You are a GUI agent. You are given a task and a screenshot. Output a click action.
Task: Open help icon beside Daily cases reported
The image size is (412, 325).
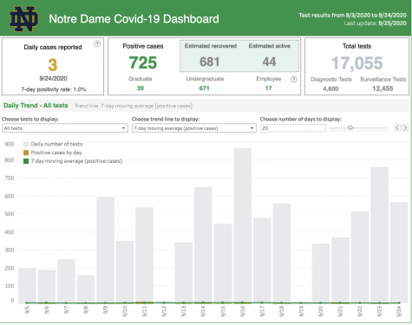point(97,44)
